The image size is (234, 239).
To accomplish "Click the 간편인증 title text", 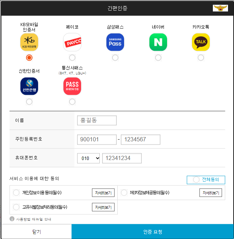I will pos(117,8).
